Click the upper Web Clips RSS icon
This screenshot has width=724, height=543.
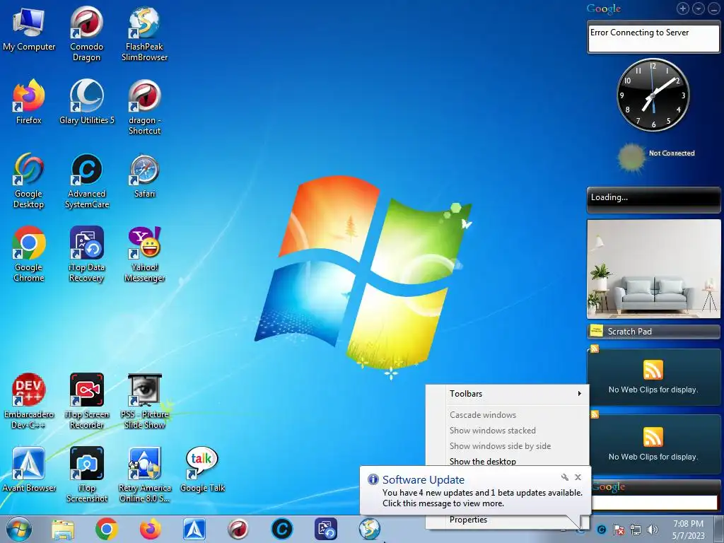pos(653,370)
